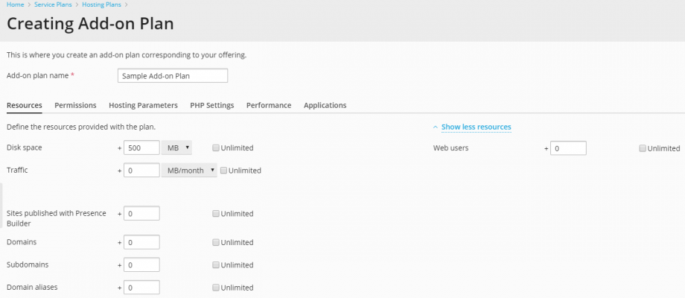685x298 pixels.
Task: Open the Disk space MB unit dropdown
Action: pyautogui.click(x=177, y=148)
